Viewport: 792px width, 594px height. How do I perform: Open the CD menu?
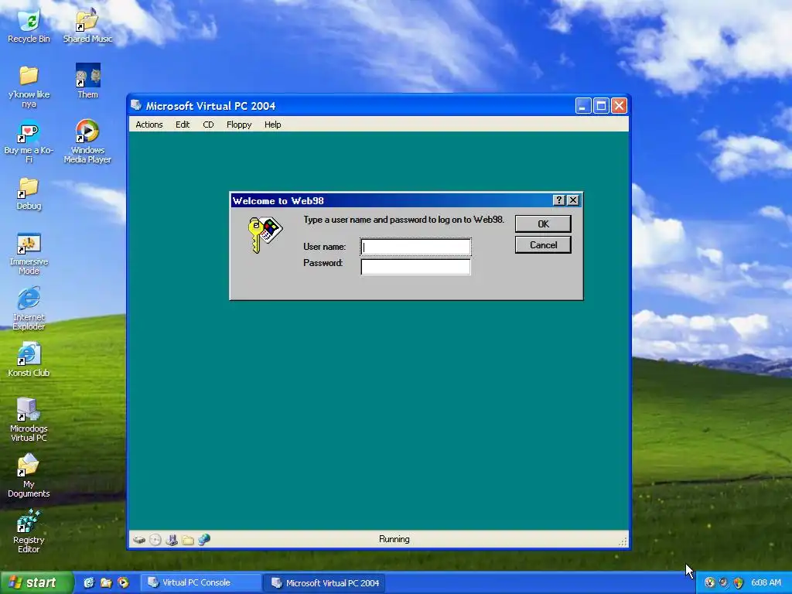[208, 125]
